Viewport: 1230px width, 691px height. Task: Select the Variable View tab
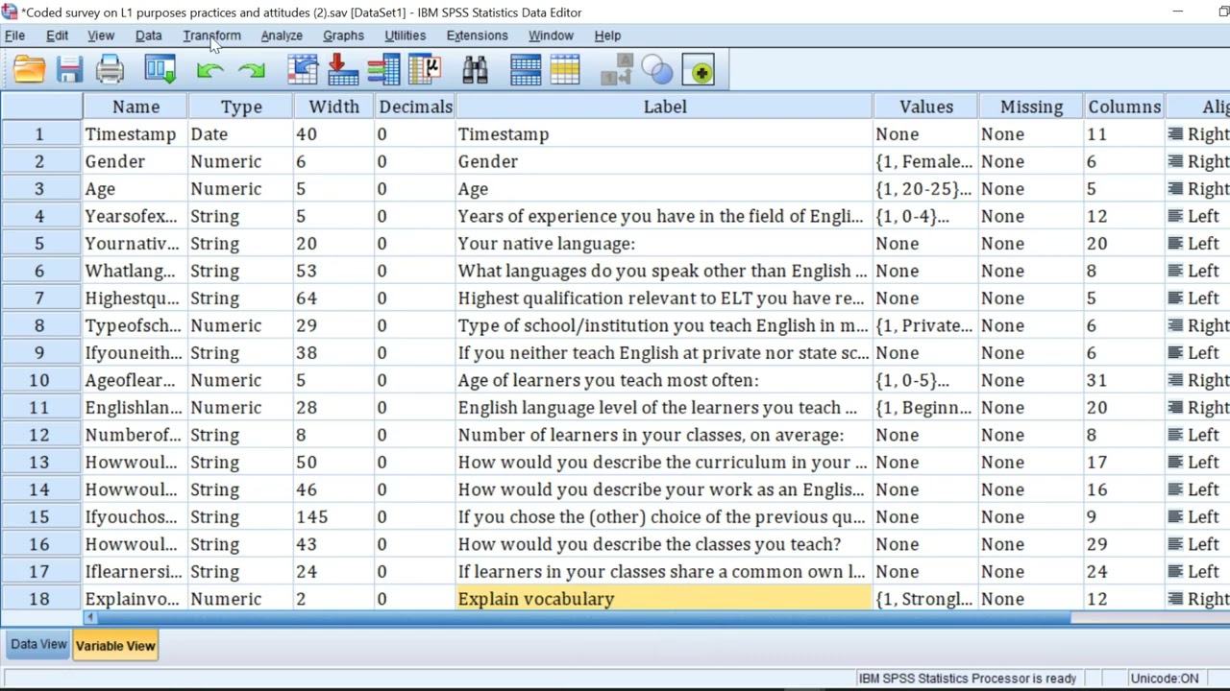tap(115, 646)
